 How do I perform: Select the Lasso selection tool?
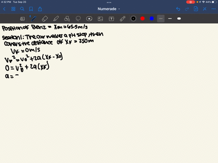[78, 19]
